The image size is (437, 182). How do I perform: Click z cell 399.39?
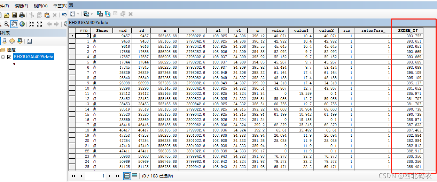coord(258,83)
